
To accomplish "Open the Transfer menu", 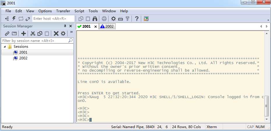I will (x=63, y=11).
